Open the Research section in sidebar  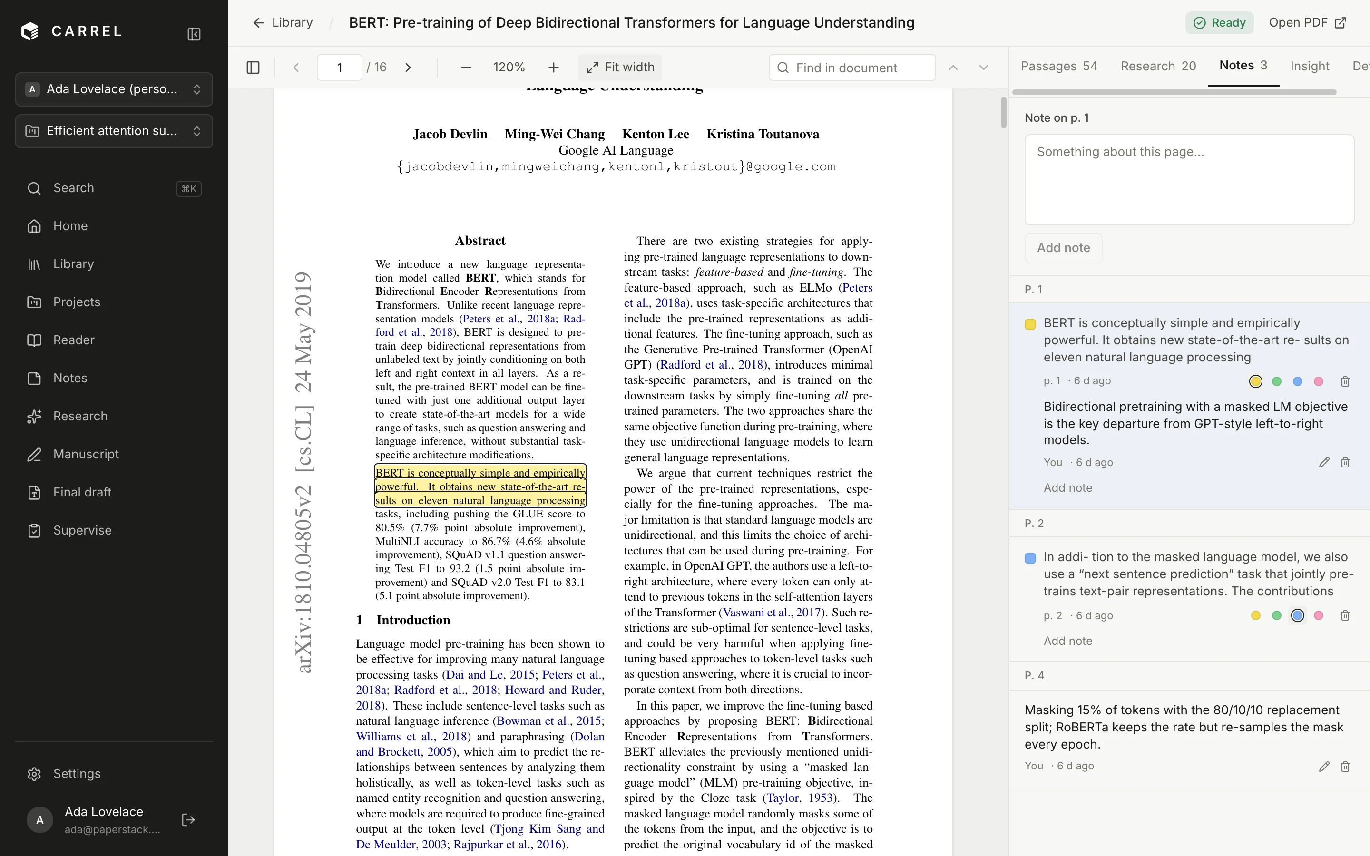pos(114,416)
